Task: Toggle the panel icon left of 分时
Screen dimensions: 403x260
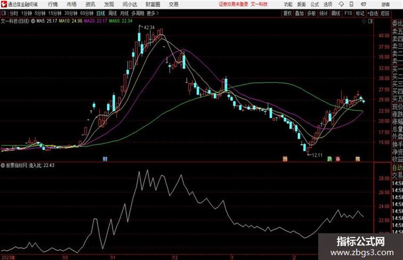Action: coord(4,13)
